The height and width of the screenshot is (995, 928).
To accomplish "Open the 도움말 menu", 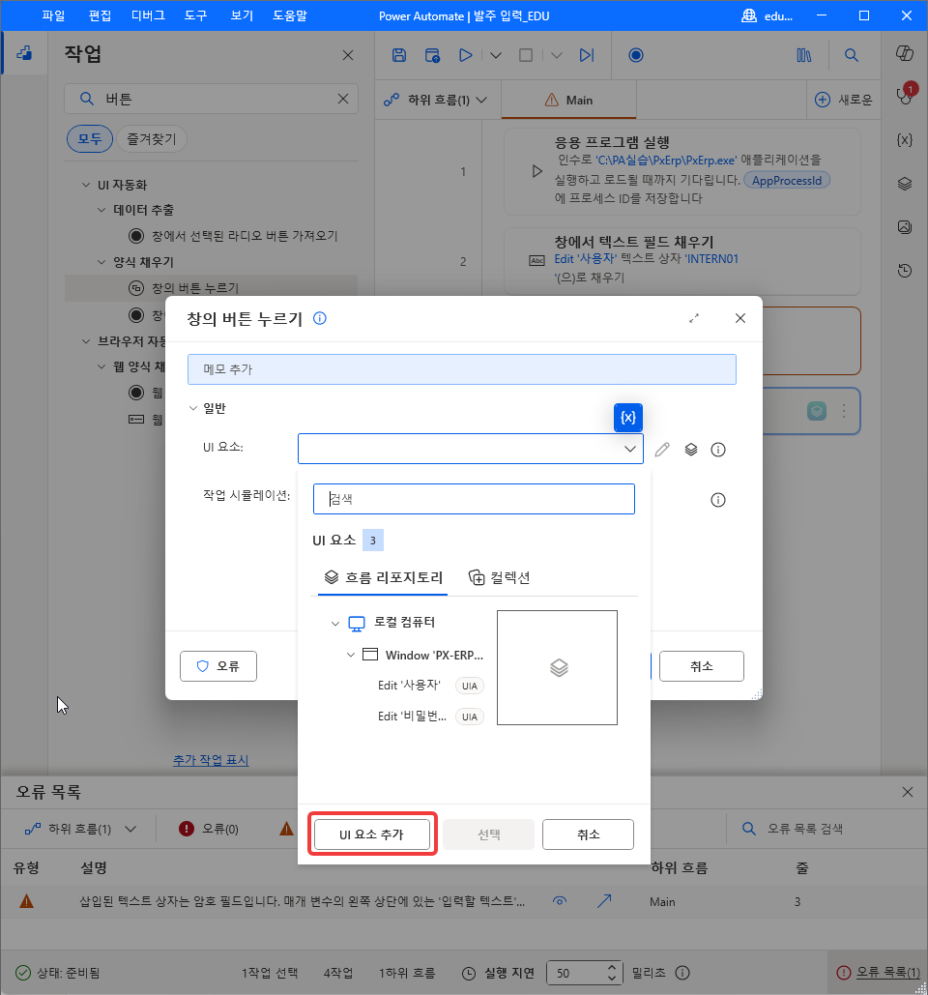I will coord(290,15).
